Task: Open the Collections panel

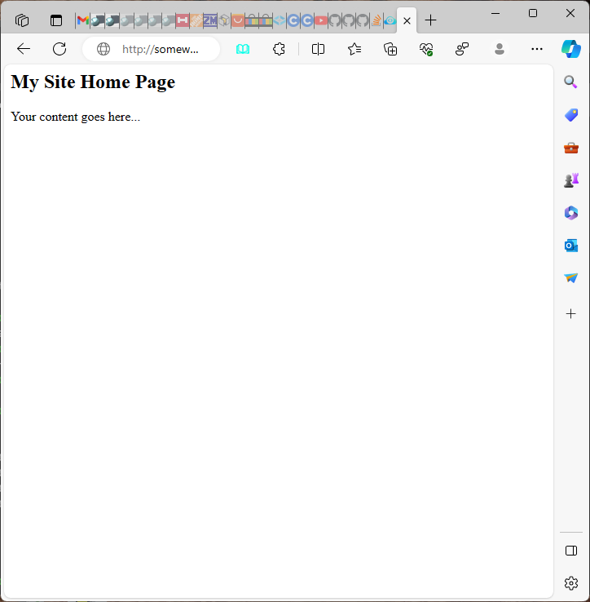Action: [390, 49]
